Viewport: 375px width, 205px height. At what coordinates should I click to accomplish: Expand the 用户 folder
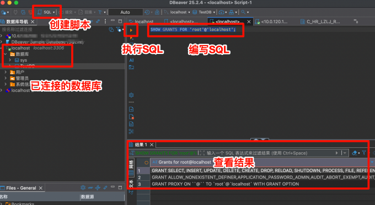coord(6,72)
